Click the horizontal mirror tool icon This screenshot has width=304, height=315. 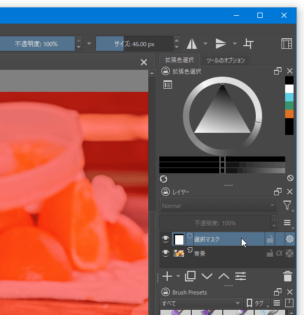point(192,44)
